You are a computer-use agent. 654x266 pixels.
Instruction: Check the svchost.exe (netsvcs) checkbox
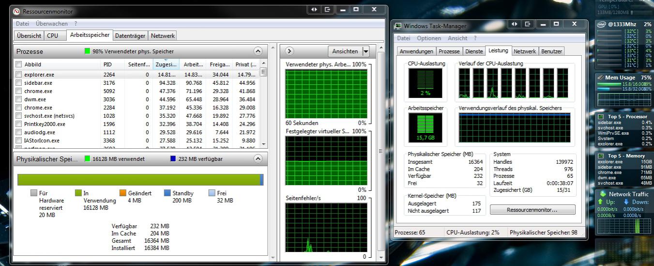click(18, 116)
